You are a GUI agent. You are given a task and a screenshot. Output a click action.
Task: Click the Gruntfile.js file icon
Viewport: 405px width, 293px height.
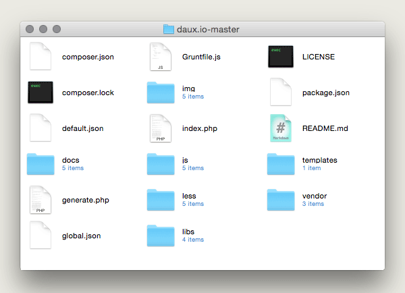coord(161,57)
